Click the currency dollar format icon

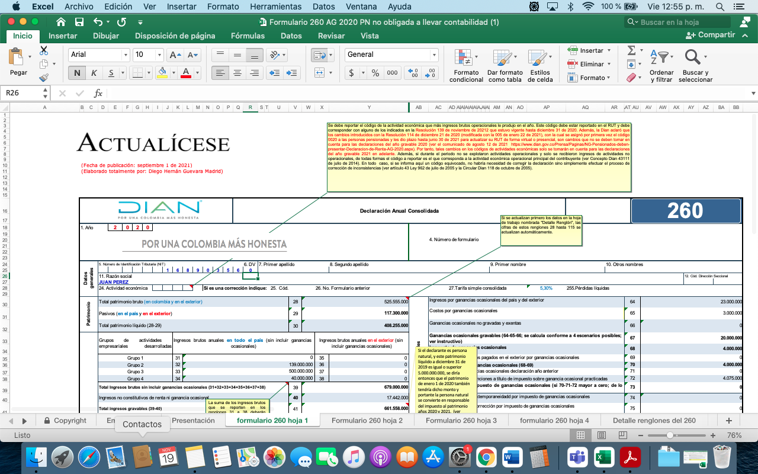(x=352, y=73)
